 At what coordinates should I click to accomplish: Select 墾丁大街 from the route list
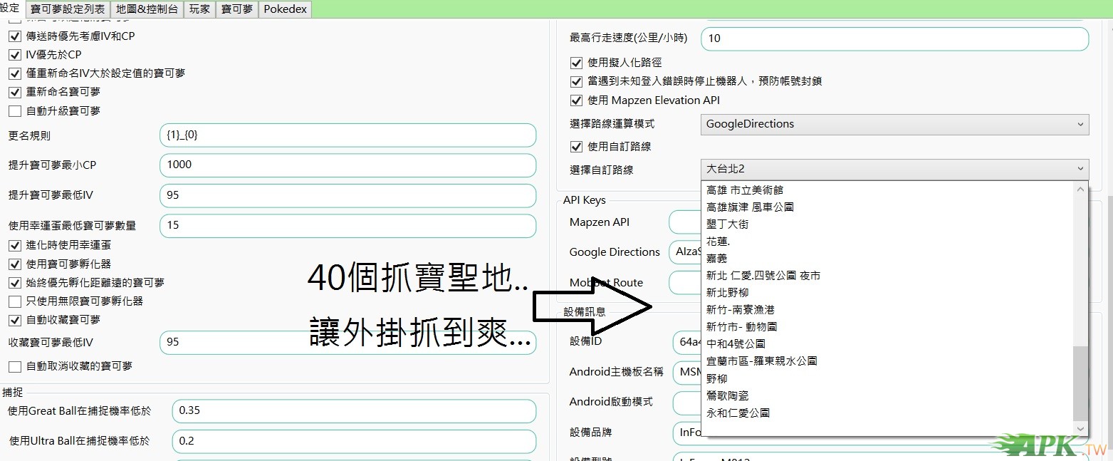(727, 224)
